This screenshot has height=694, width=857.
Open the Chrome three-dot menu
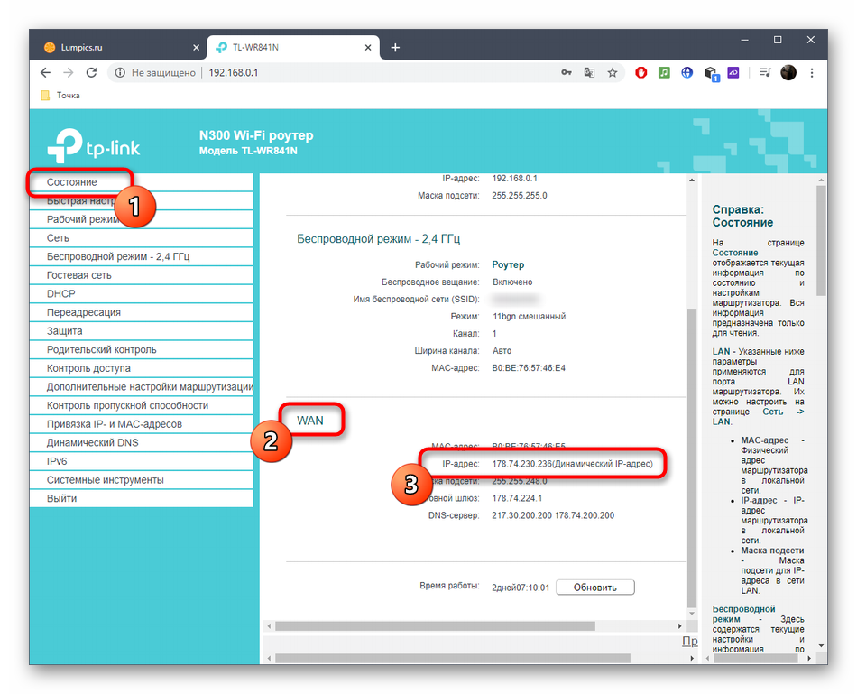point(812,73)
